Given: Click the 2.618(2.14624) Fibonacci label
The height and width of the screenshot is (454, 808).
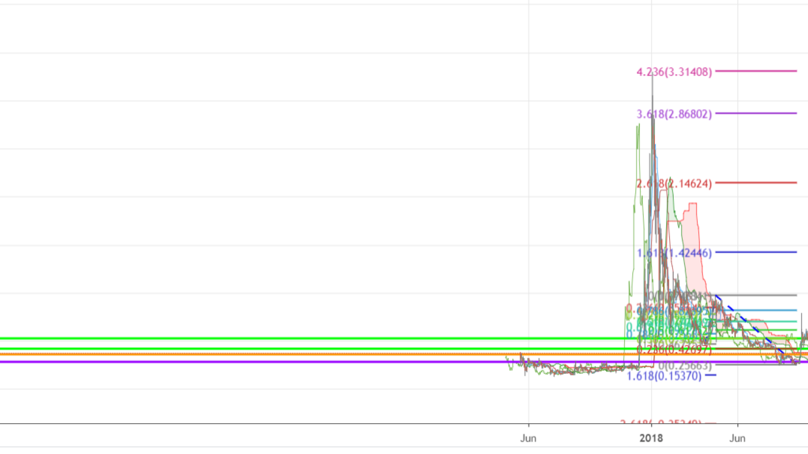Looking at the screenshot, I should point(674,184).
